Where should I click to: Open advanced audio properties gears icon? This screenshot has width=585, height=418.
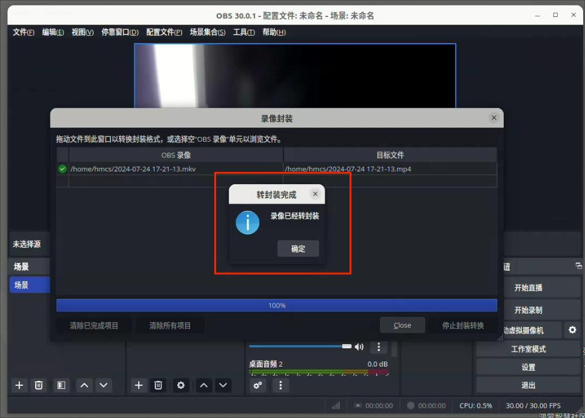(257, 385)
